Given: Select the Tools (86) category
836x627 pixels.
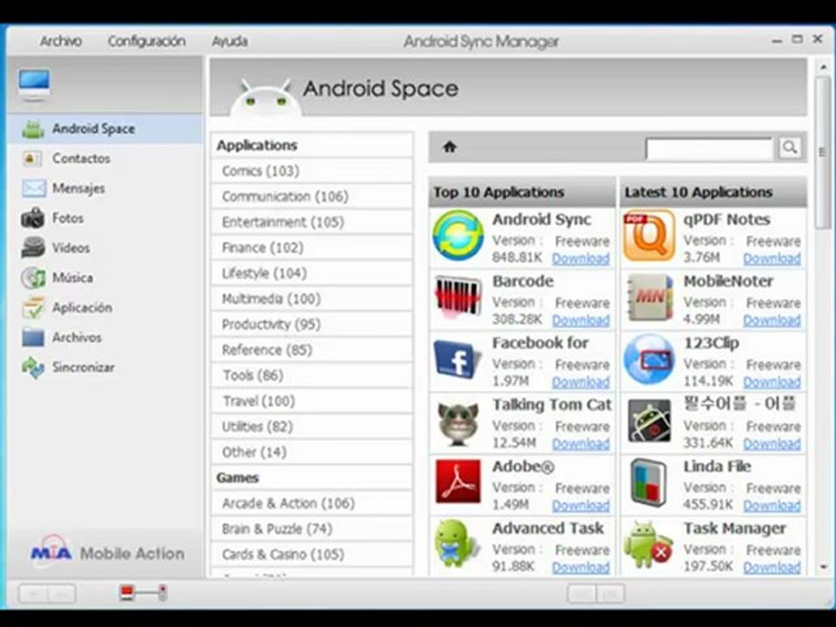Looking at the screenshot, I should [x=312, y=375].
